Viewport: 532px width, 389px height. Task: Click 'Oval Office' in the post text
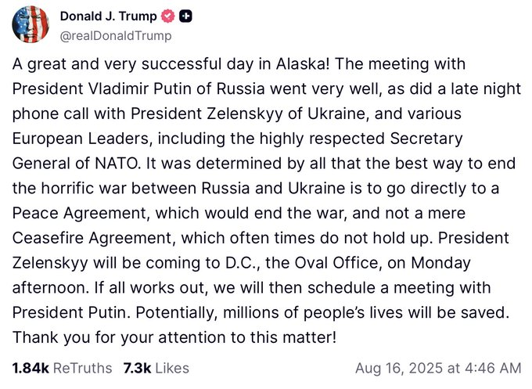tap(336, 263)
